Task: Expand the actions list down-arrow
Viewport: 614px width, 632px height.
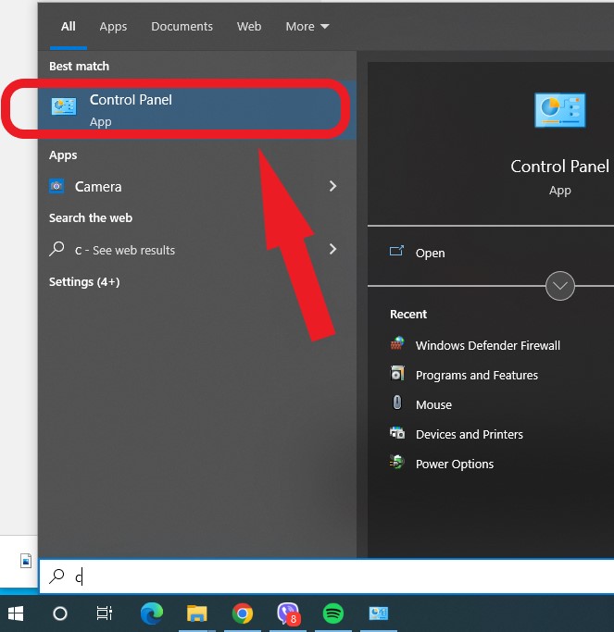Action: [560, 286]
